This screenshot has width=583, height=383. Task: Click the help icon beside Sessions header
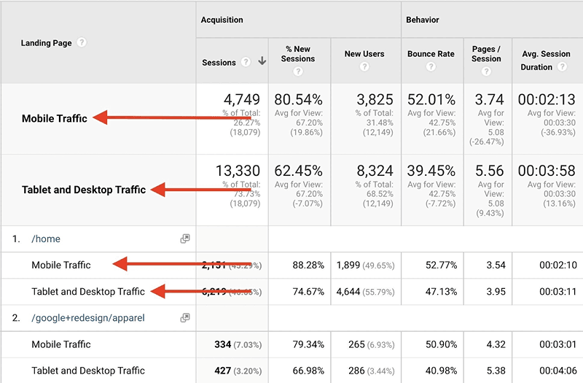(x=246, y=63)
